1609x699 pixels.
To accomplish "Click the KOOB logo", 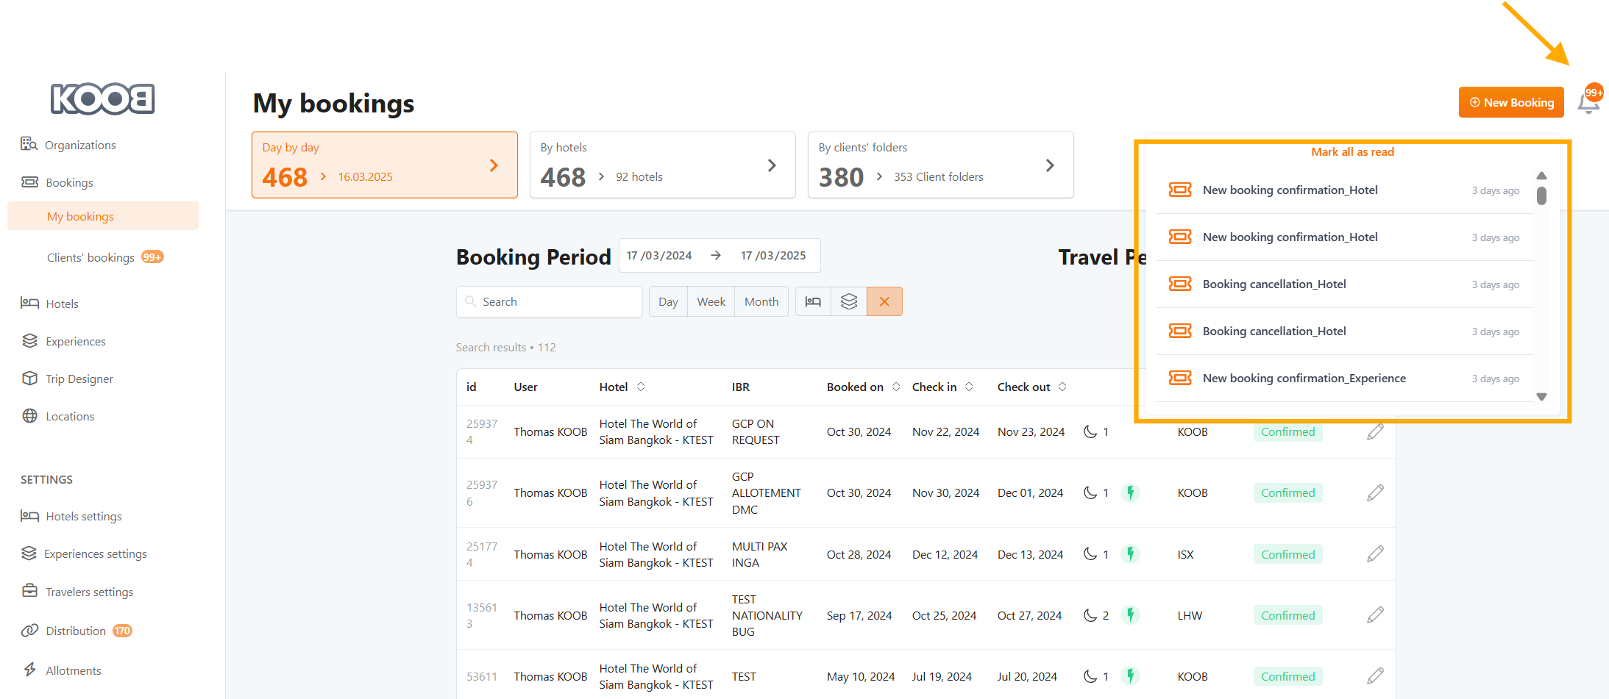I will [x=102, y=99].
